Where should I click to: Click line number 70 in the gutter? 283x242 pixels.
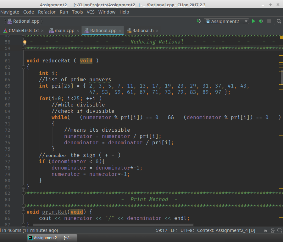(8, 118)
